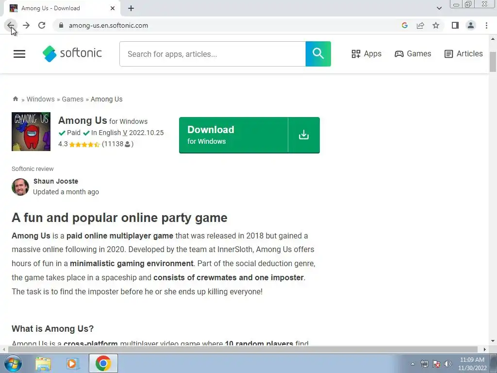Open the Chrome three-dot menu
Viewport: 497px width, 373px height.
click(x=486, y=25)
